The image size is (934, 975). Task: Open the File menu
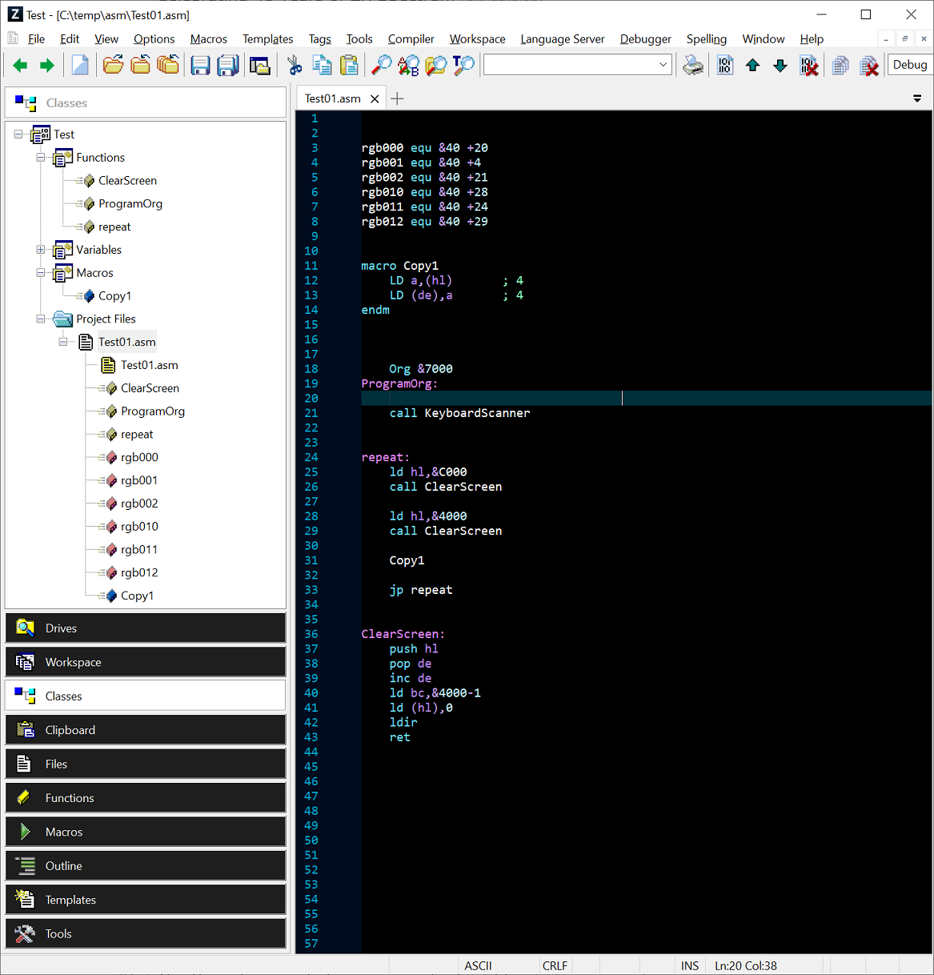37,39
